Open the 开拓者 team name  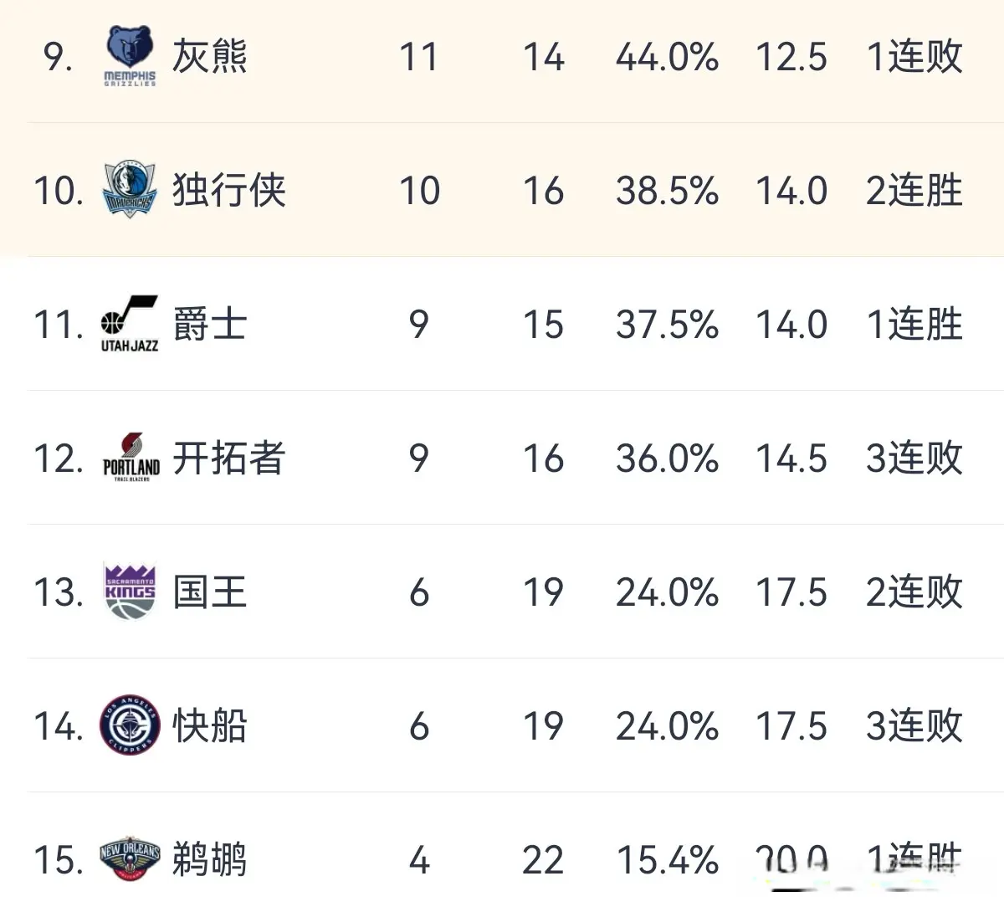coord(229,458)
